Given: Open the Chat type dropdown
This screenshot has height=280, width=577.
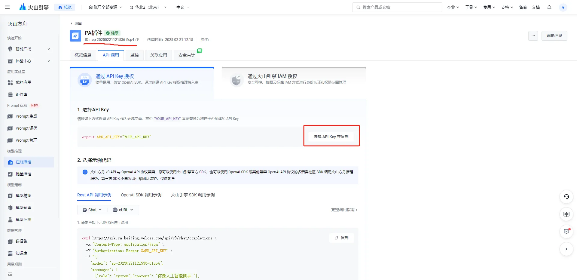Looking at the screenshot, I should coord(92,210).
